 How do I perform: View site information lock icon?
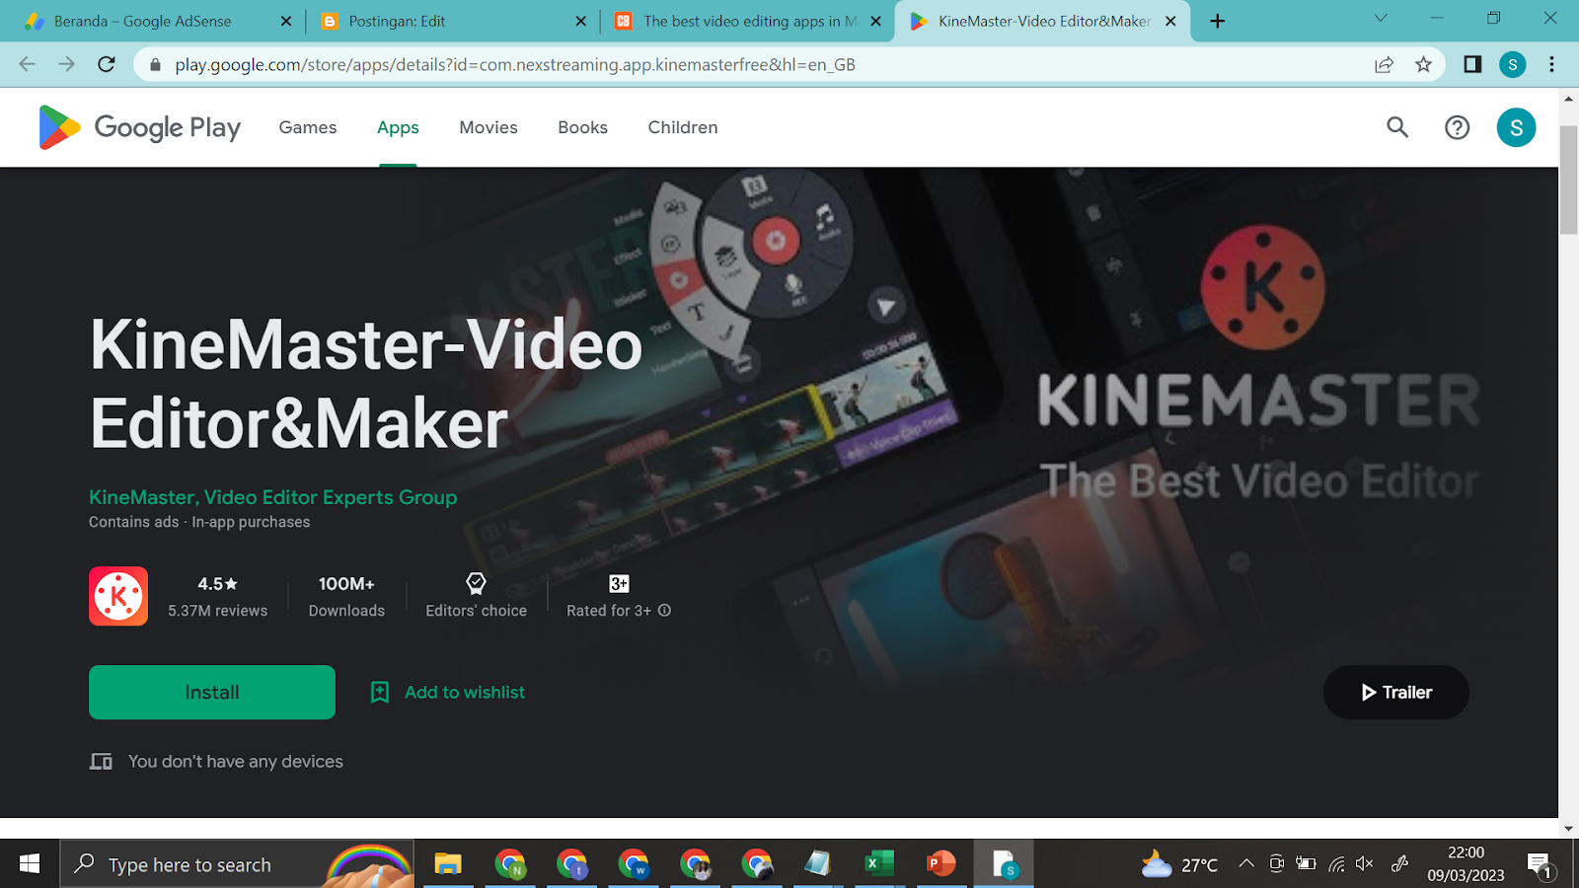point(155,65)
